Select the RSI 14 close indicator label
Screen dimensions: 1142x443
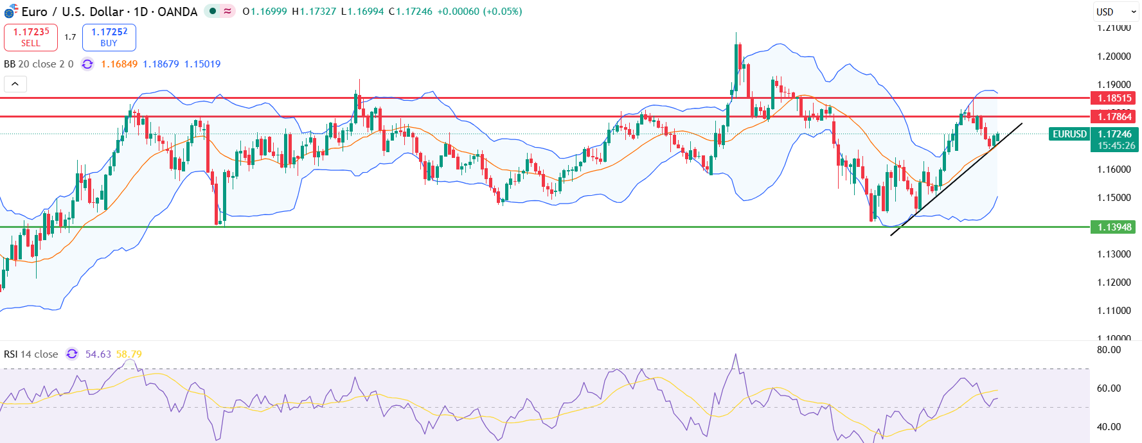pos(31,354)
